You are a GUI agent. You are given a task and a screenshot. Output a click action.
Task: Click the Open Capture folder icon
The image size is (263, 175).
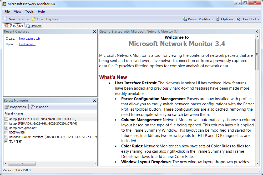point(34,19)
